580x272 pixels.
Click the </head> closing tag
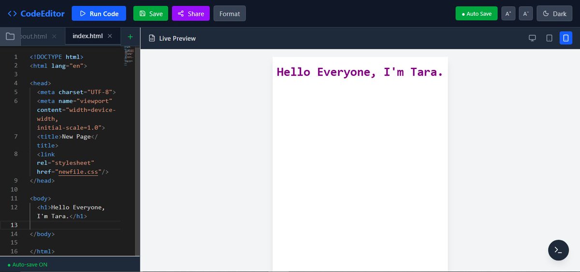point(42,181)
